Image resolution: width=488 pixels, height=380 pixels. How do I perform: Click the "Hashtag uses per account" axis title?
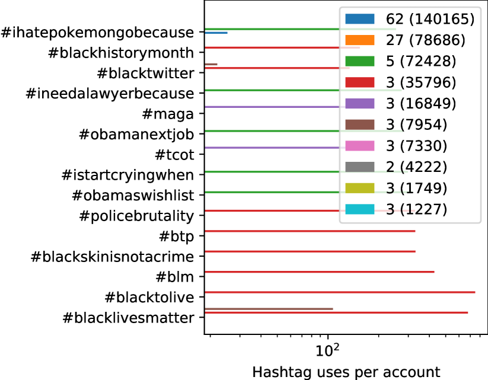(x=346, y=372)
